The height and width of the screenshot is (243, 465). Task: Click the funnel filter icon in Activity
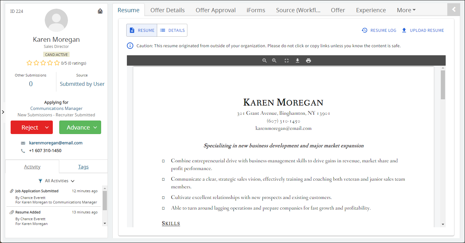40,181
